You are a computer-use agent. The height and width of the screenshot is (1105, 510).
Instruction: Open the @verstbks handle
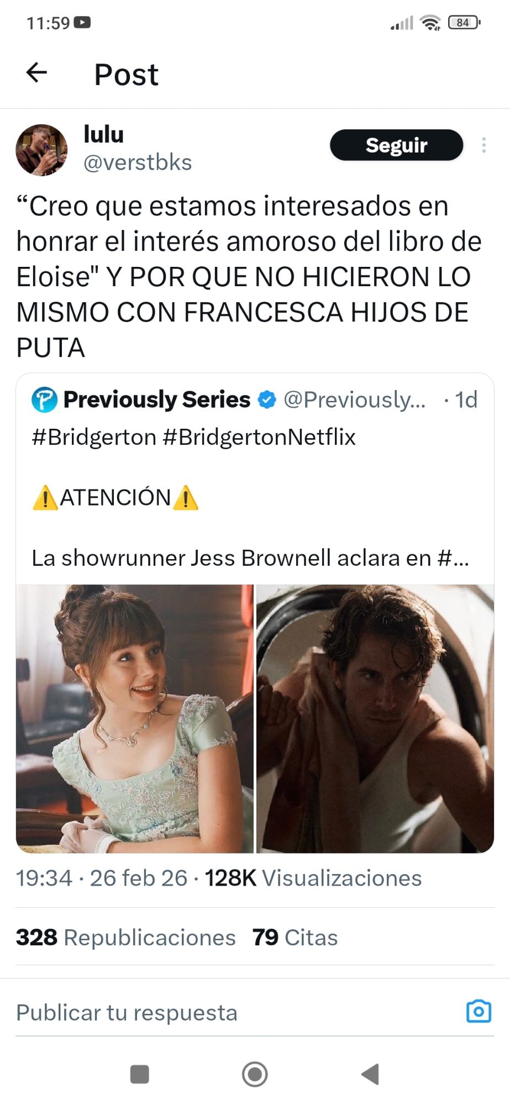138,162
